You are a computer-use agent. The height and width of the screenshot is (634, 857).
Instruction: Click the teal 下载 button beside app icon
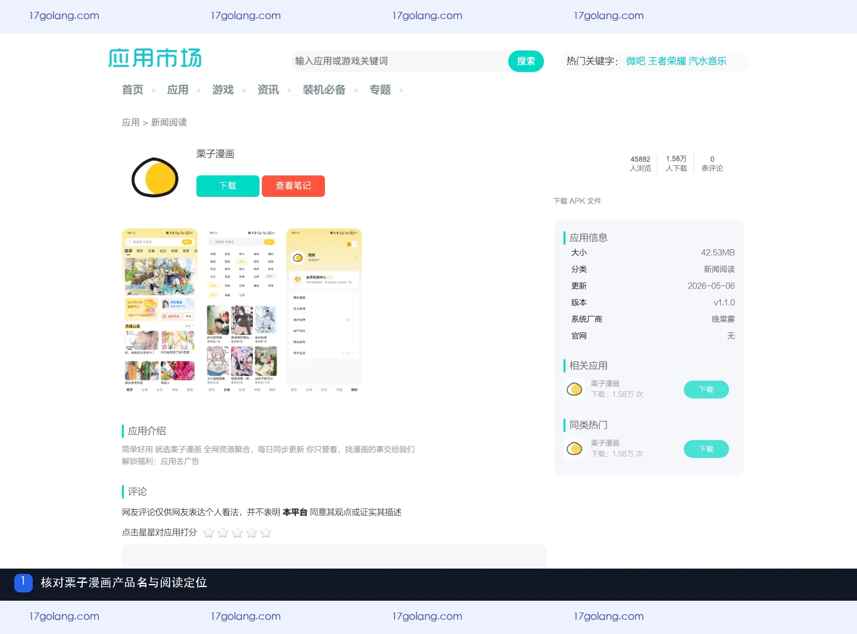228,186
